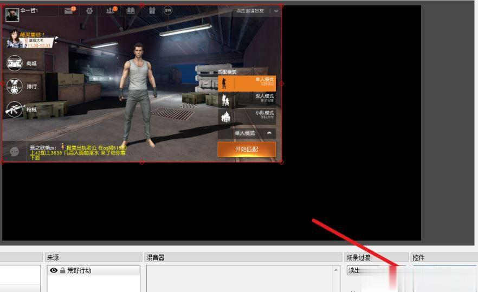478x292 pixels.
Task: Select the 小队模式 squad mode option
Action: 247,116
